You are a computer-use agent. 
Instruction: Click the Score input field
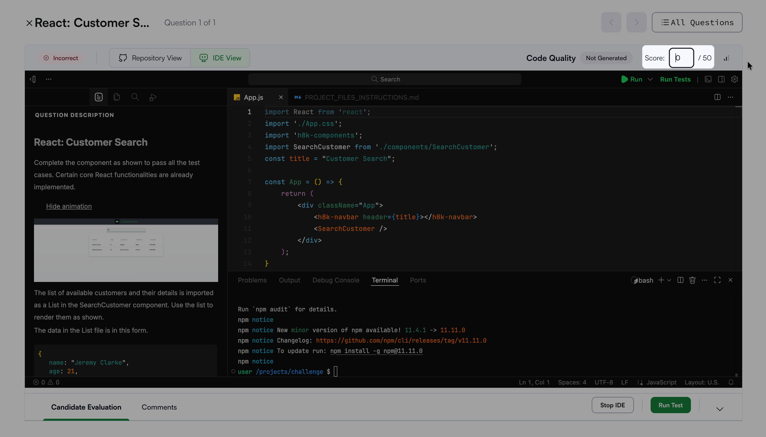click(681, 58)
